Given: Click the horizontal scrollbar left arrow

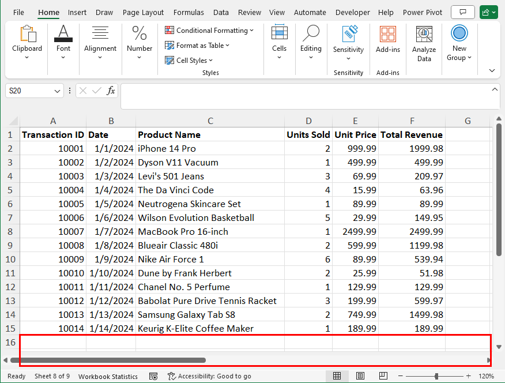Looking at the screenshot, I should [5, 360].
